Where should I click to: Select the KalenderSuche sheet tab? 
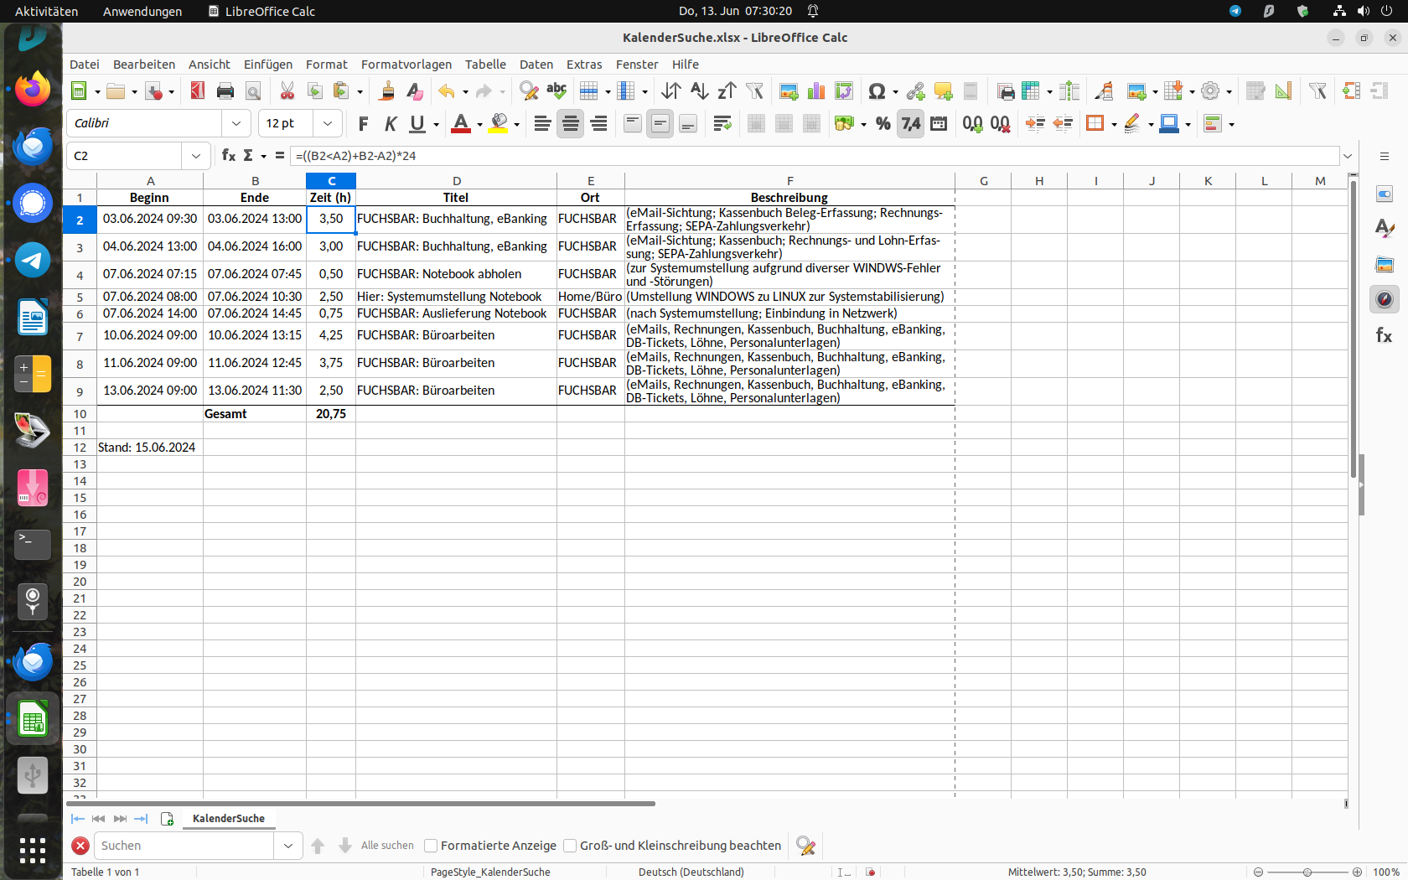point(228,819)
